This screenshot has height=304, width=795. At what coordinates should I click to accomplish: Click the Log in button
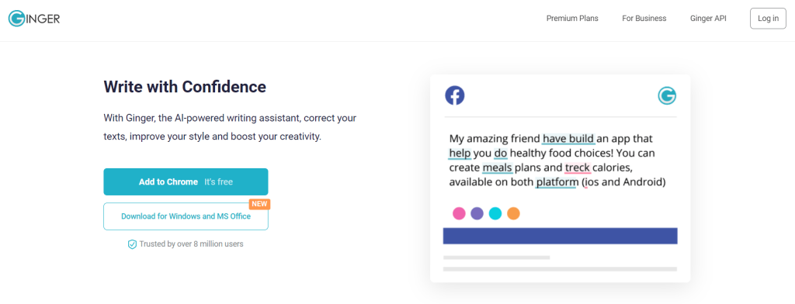click(x=768, y=19)
